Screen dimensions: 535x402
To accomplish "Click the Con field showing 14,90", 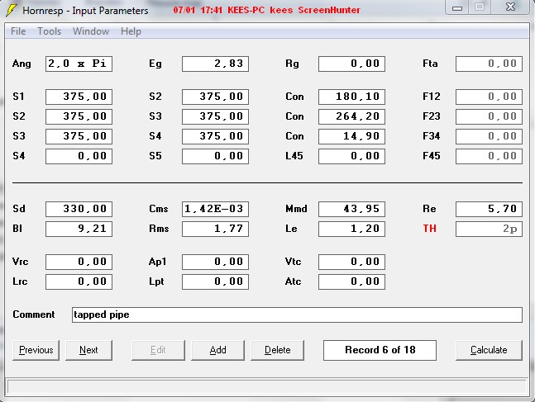I will (x=351, y=136).
